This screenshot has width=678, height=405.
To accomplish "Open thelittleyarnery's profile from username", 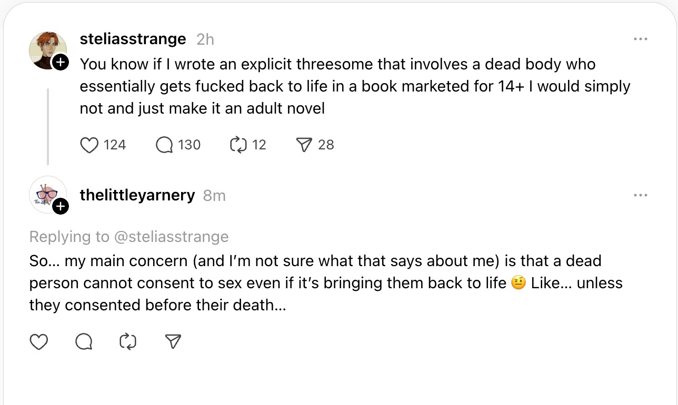I will [137, 195].
